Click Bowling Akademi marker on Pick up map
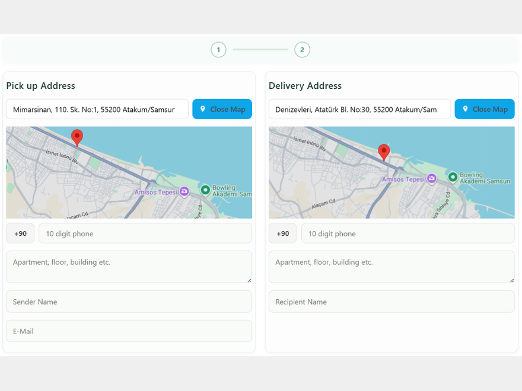The image size is (522, 391). click(x=205, y=190)
